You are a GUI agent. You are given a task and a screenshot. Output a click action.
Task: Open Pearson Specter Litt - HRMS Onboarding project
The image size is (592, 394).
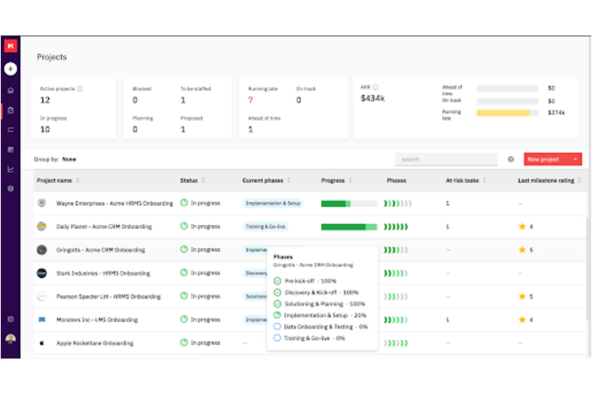108,297
